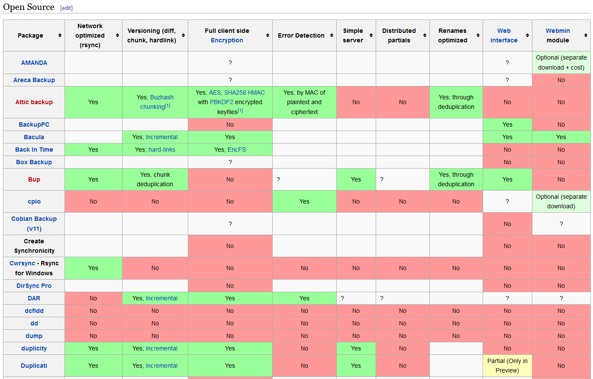Open the red Bup link

[34, 179]
